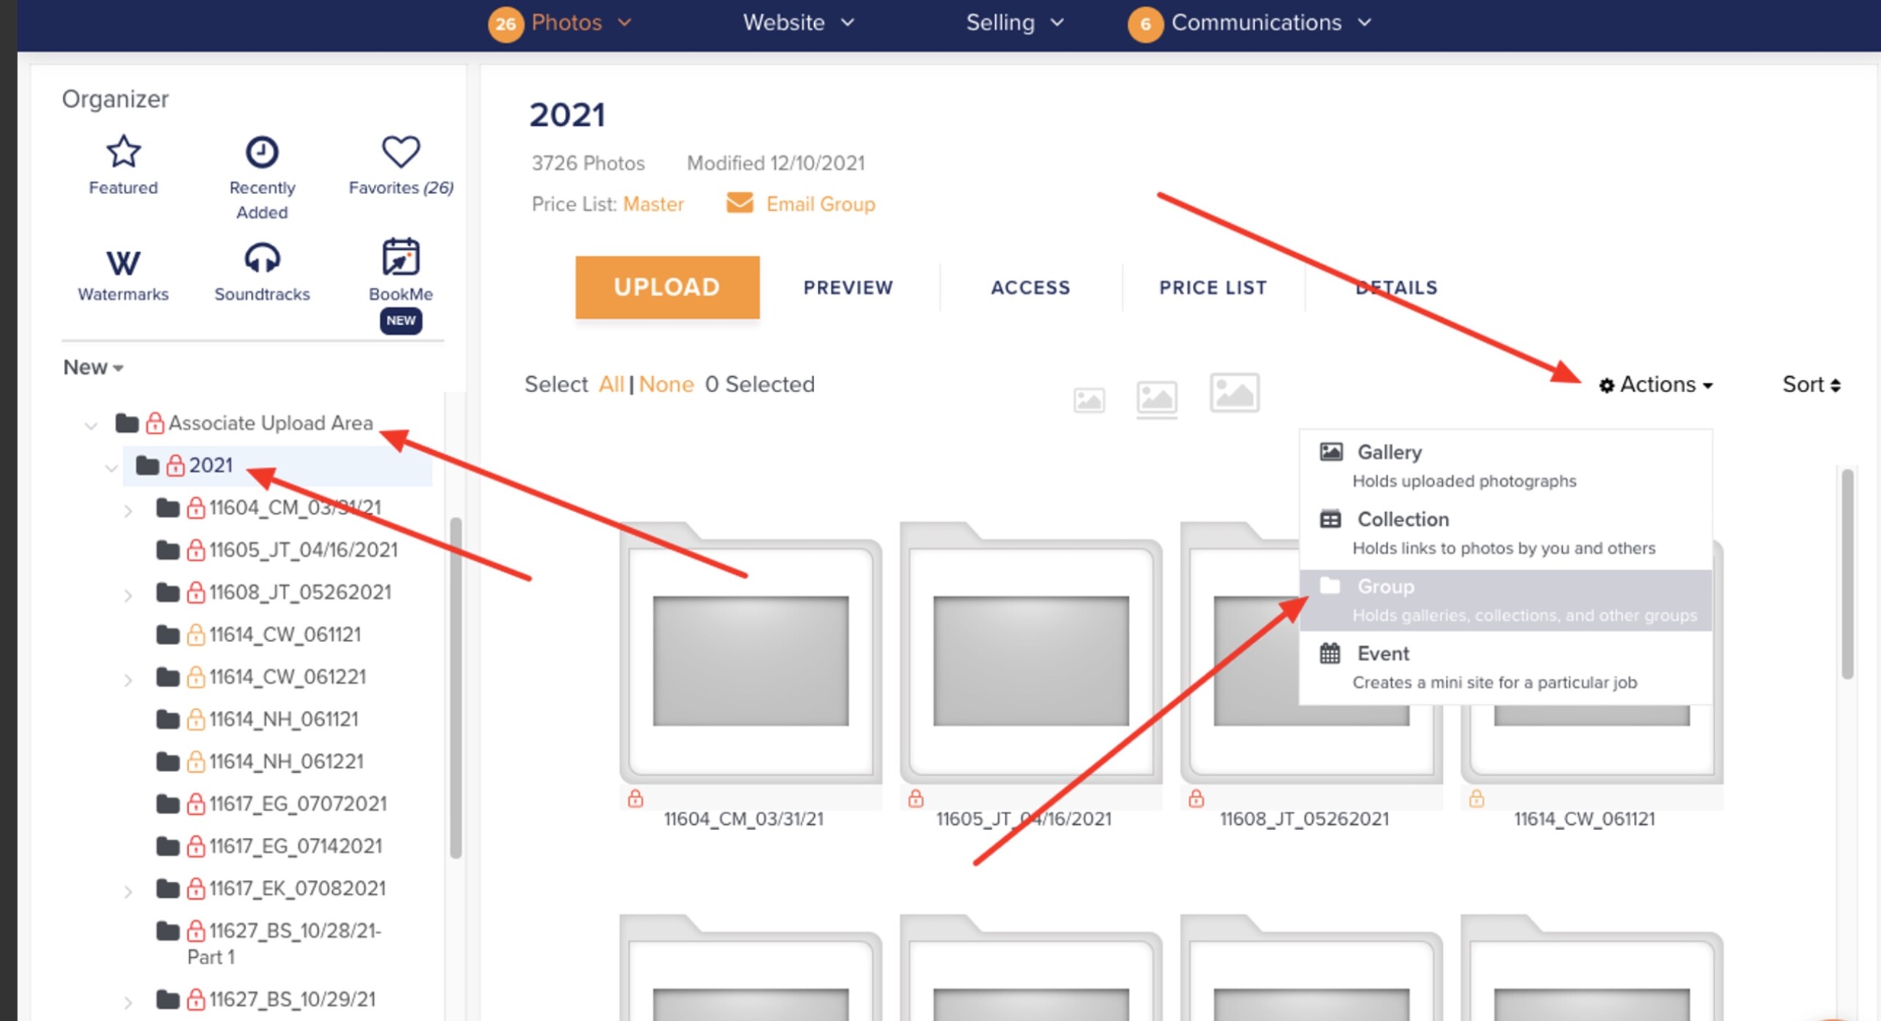The image size is (1881, 1021).
Task: Open the BookMe calendar icon
Action: tap(400, 257)
